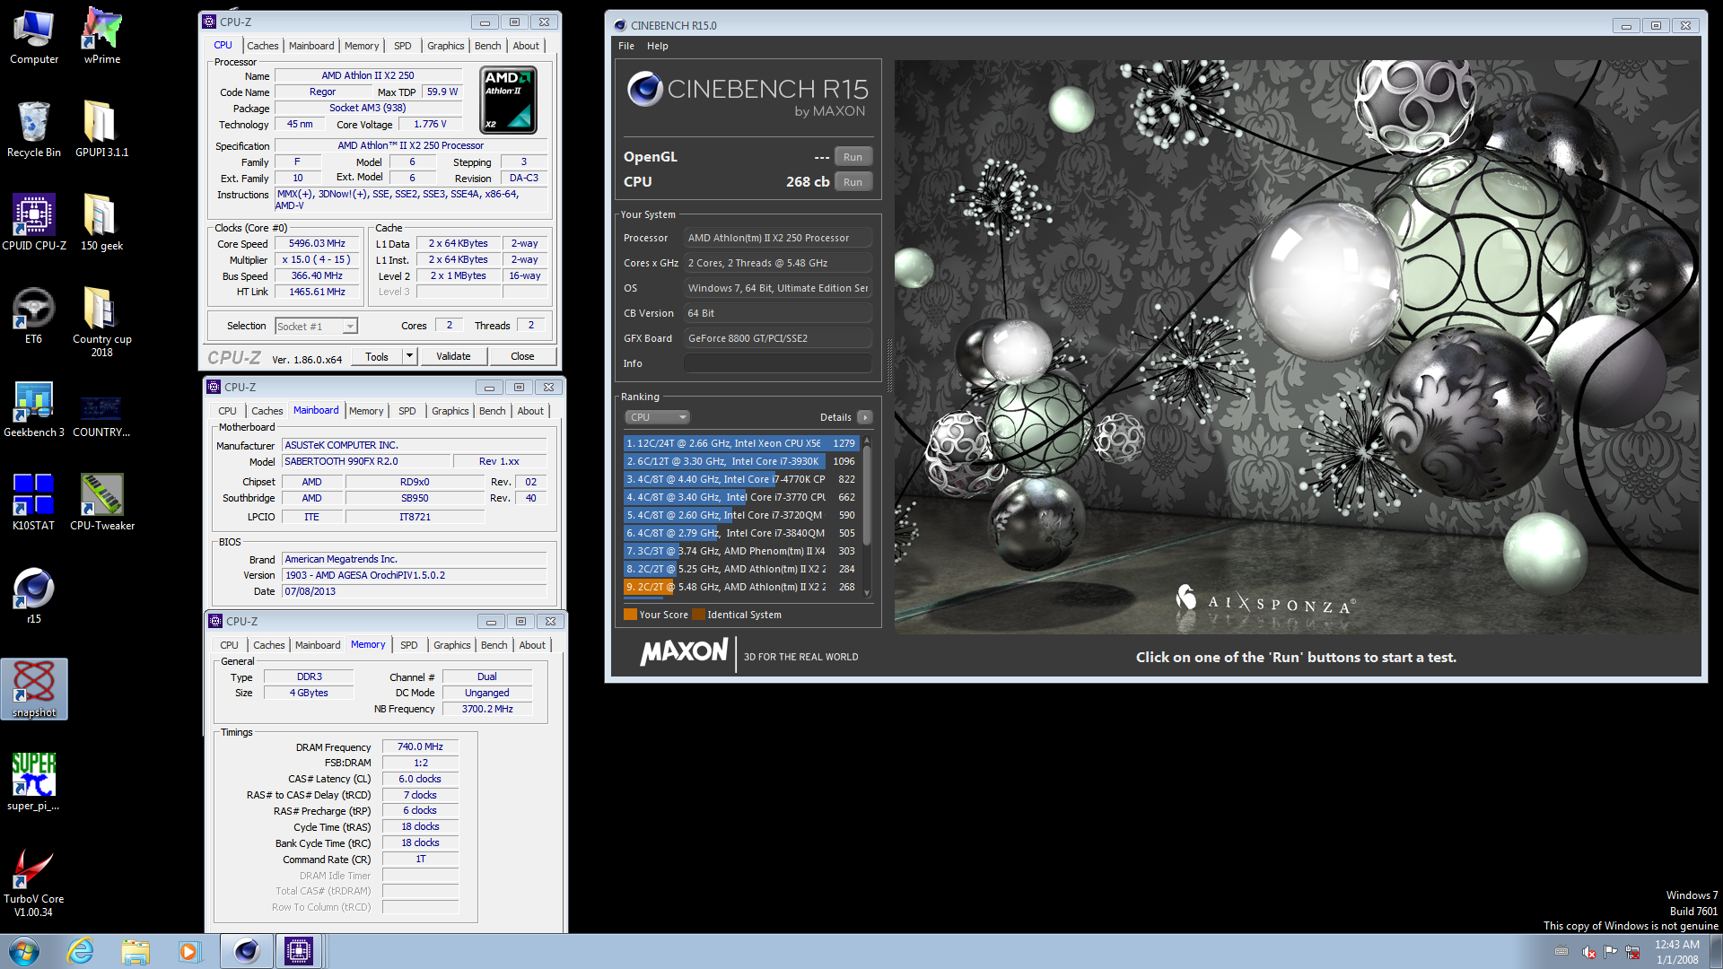The width and height of the screenshot is (1723, 969).
Task: Click the CPU-Z Close button
Action: tap(522, 356)
